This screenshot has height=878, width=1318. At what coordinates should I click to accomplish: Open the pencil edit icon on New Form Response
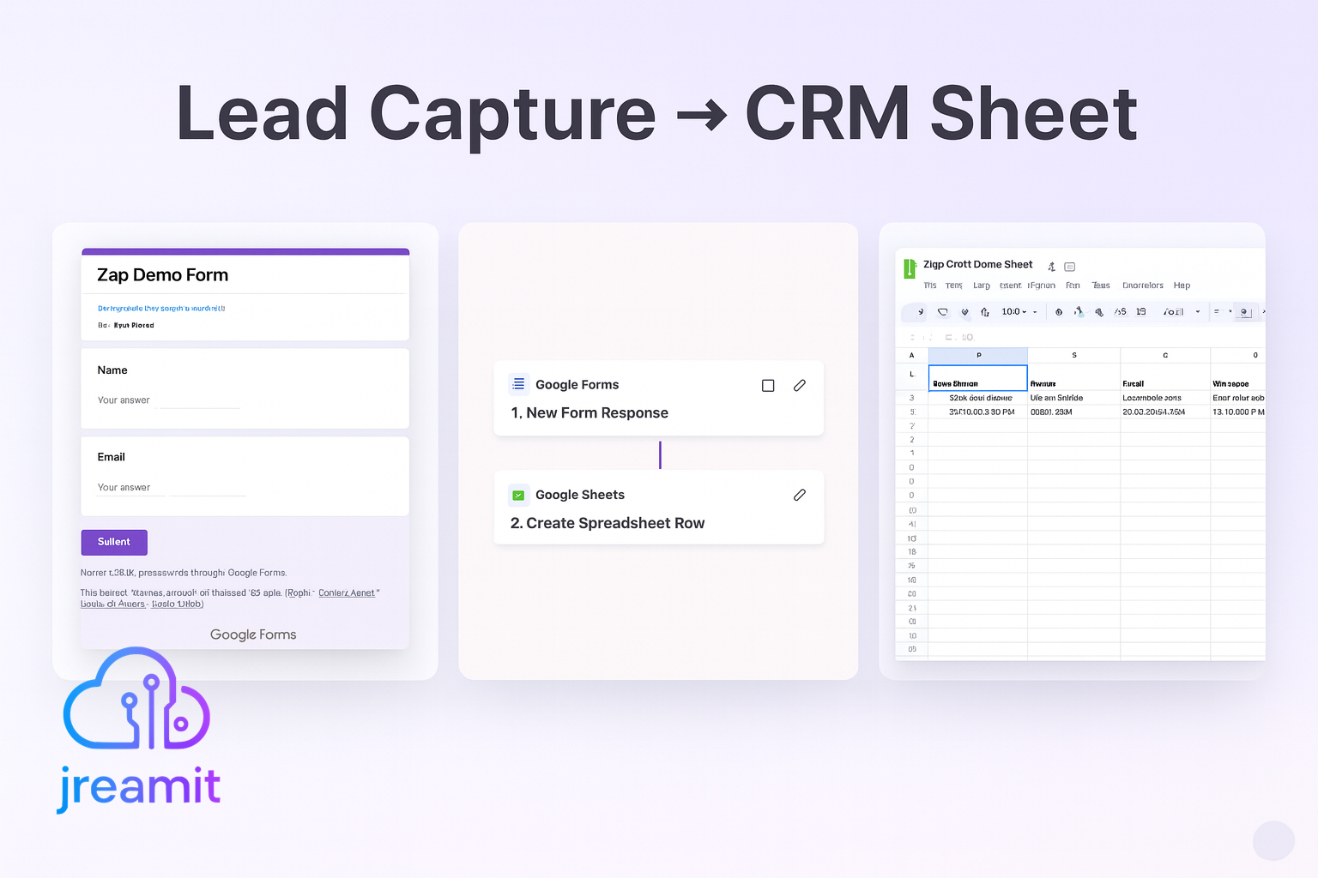[x=800, y=385]
